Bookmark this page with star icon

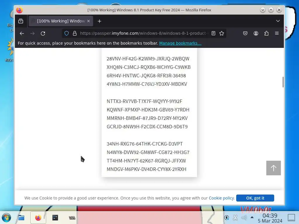tap(222, 33)
